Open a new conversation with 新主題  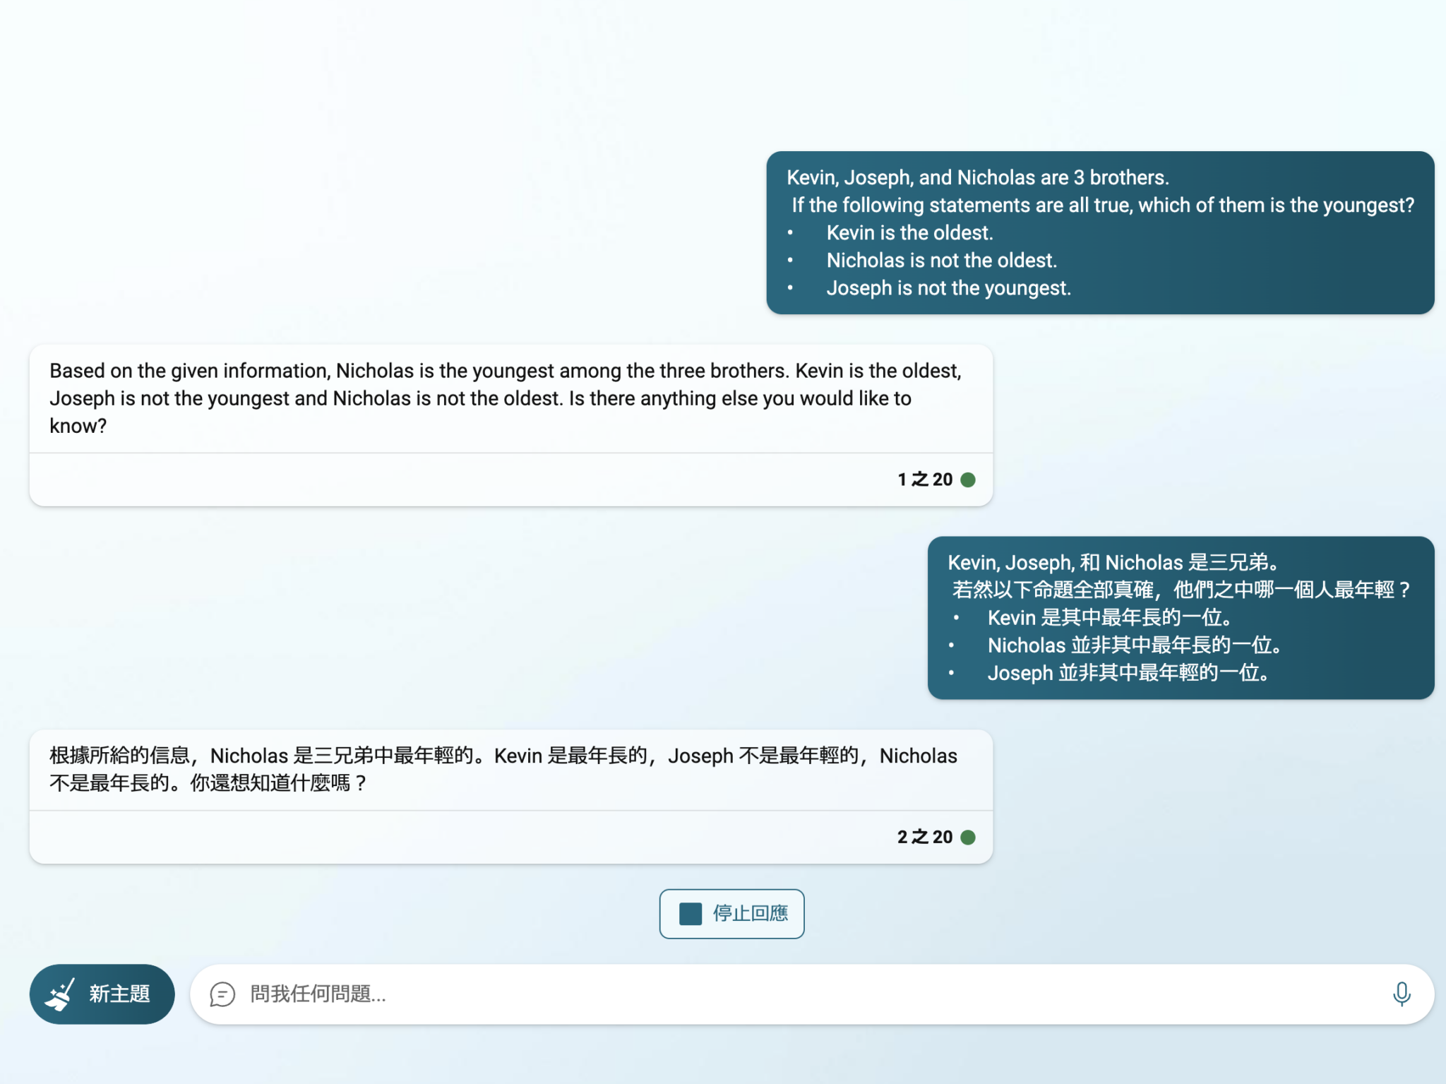tap(102, 994)
